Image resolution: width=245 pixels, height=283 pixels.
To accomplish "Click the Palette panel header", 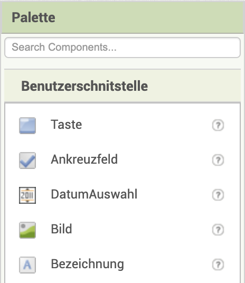I will tap(123, 17).
